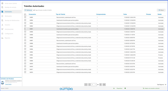Click the date 11/29/2023 9:13:40 AM
168x91 pixels.
[x=130, y=61]
